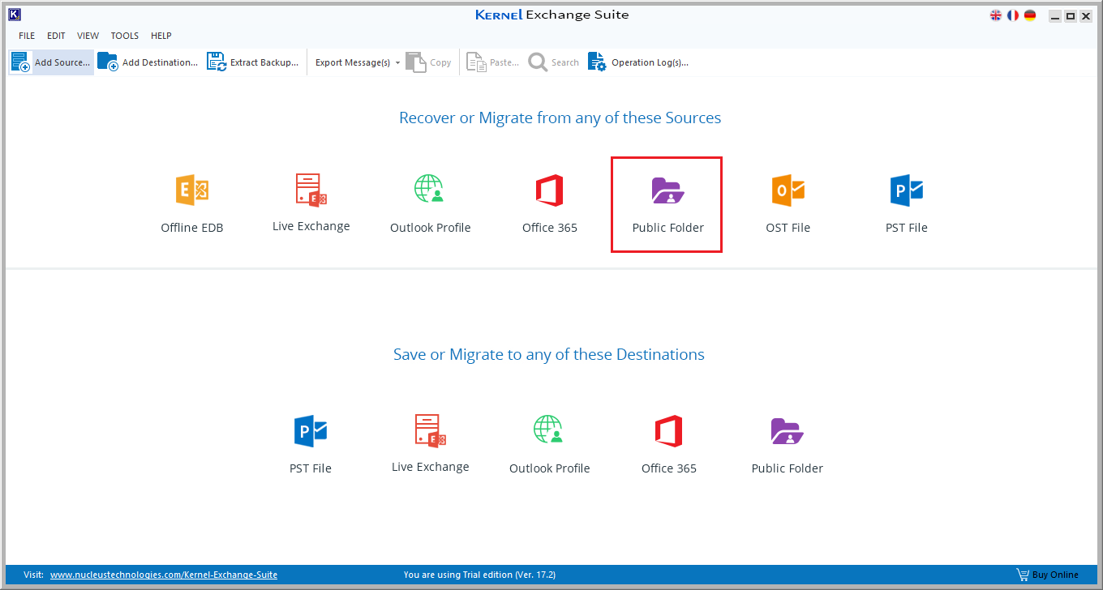Image resolution: width=1103 pixels, height=590 pixels.
Task: Pick Outlook Profile under Sources
Action: coord(430,204)
